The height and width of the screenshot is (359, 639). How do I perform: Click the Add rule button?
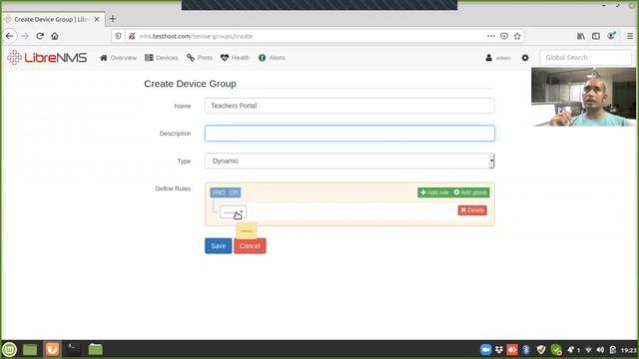434,192
